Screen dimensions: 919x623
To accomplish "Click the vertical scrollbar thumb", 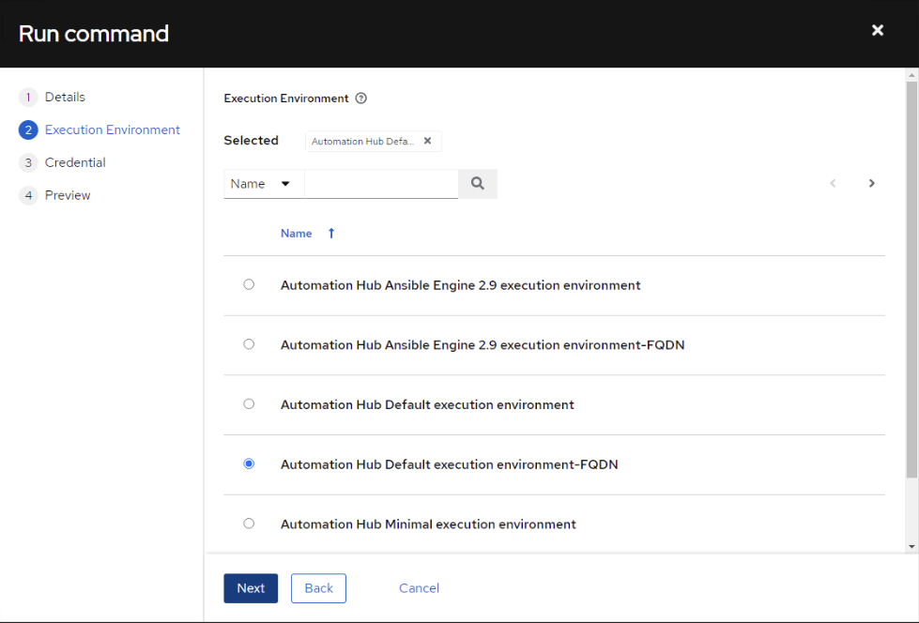I will pos(911,280).
